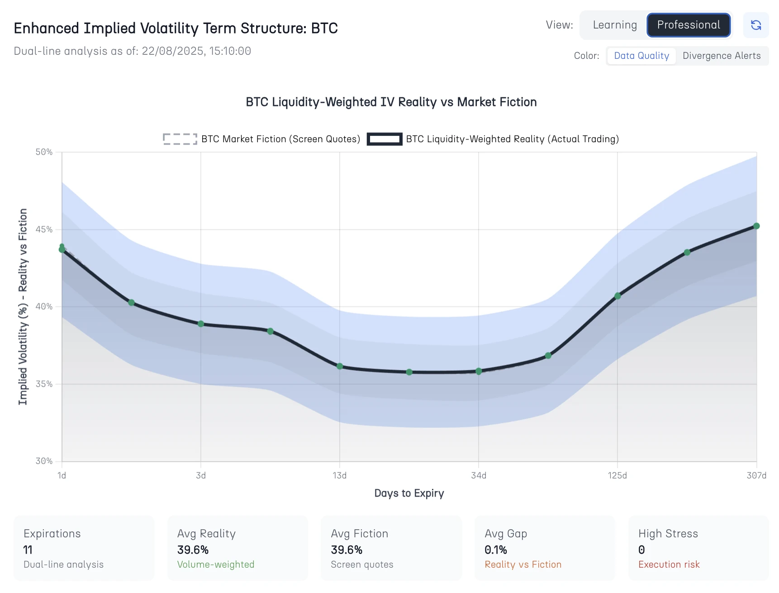The image size is (779, 593).
Task: Click the Avg Reality stat card
Action: pos(237,548)
